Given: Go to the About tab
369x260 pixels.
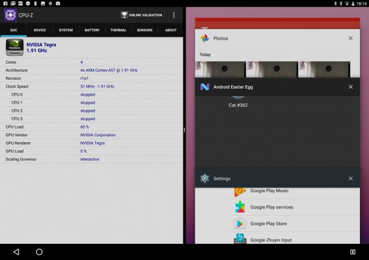Looking at the screenshot, I should pyautogui.click(x=171, y=30).
